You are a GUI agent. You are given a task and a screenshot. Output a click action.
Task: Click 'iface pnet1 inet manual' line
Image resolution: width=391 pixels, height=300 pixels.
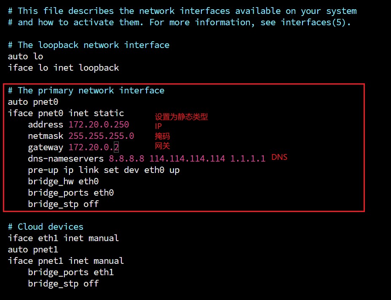click(66, 261)
